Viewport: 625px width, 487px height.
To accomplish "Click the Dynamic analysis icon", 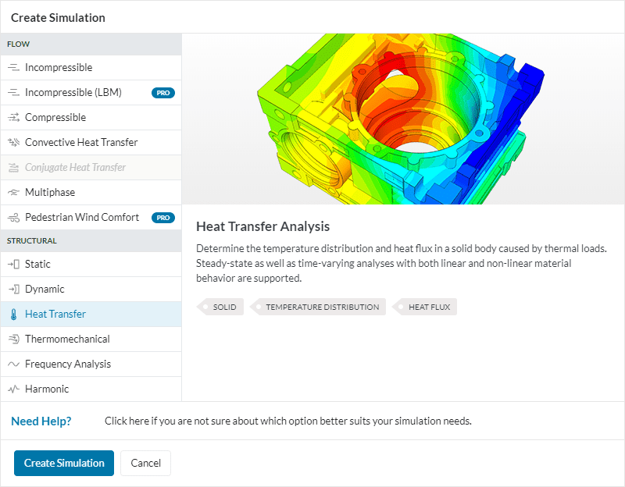I will pyautogui.click(x=13, y=290).
